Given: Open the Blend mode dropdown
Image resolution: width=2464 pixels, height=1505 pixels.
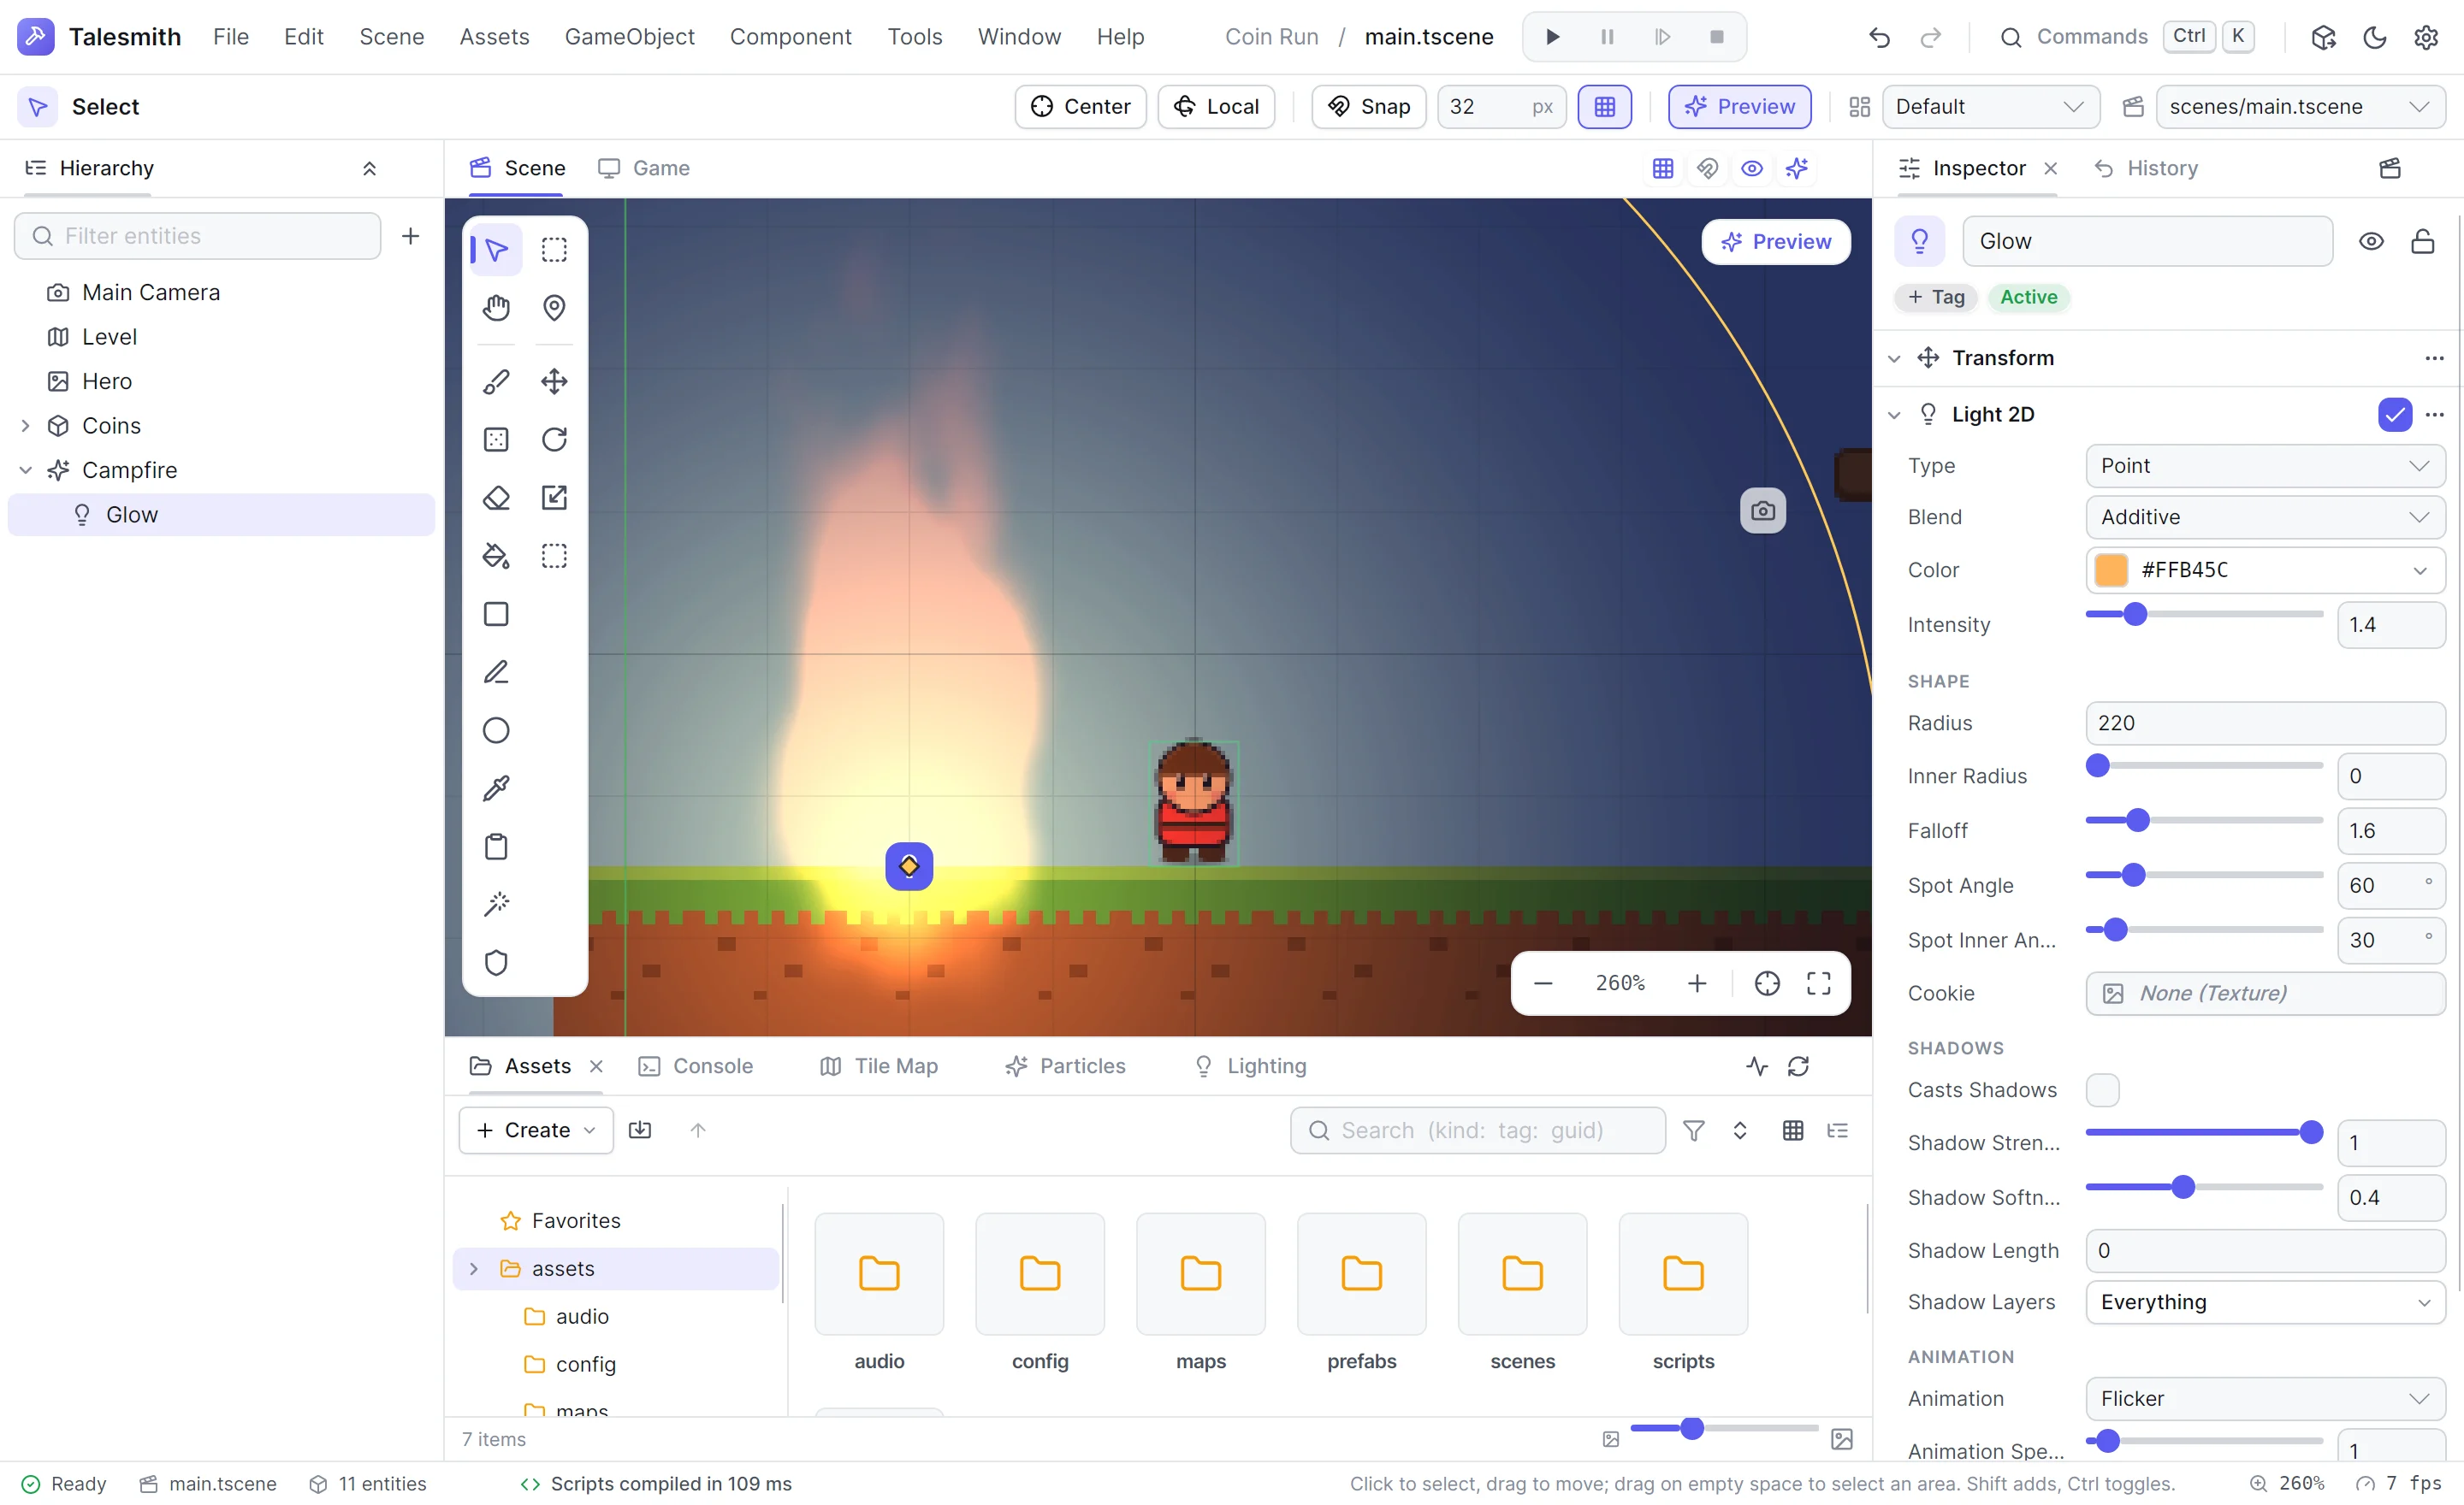Looking at the screenshot, I should pos(2265,516).
